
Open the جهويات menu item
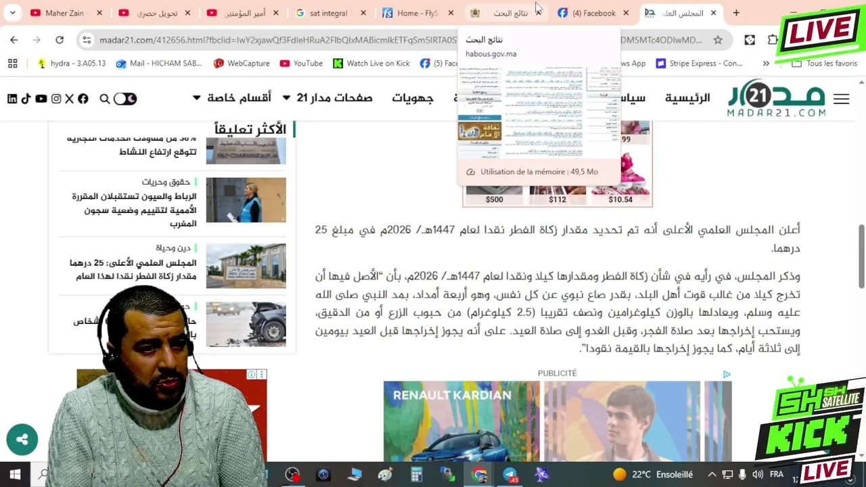413,98
